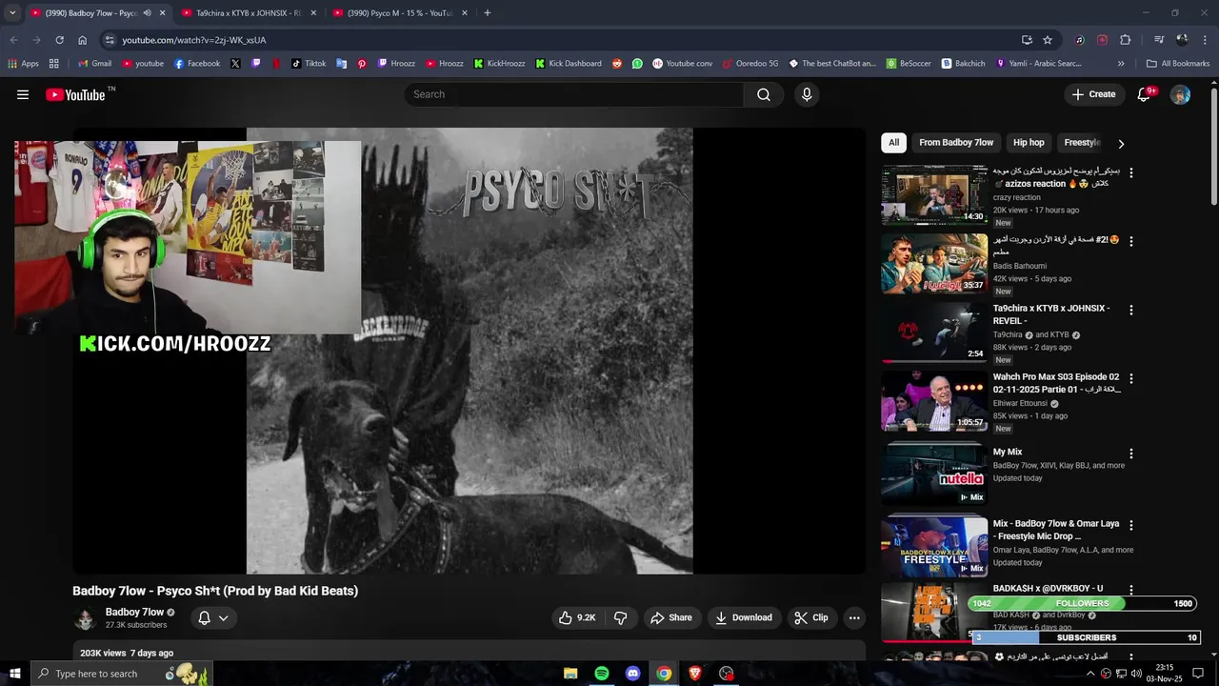Download the video
Image resolution: width=1219 pixels, height=686 pixels.
(744, 617)
